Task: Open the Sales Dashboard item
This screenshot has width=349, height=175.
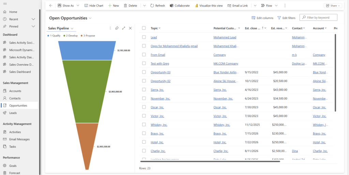Action: pyautogui.click(x=19, y=72)
